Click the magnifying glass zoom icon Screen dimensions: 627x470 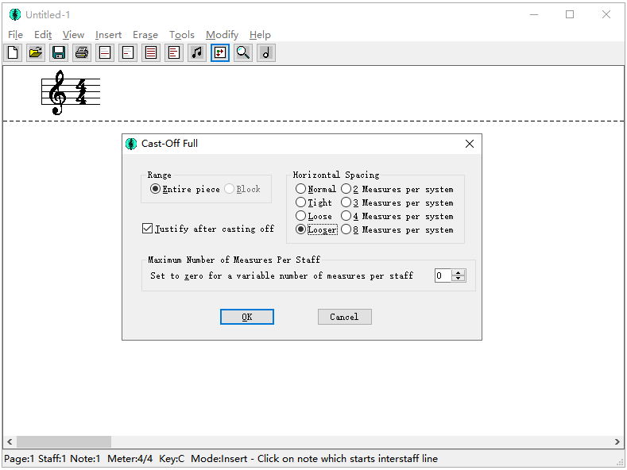(243, 52)
